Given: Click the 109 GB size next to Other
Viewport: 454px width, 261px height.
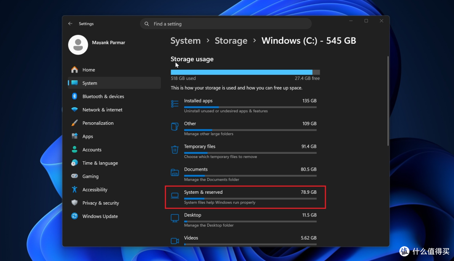Looking at the screenshot, I should click(x=309, y=124).
